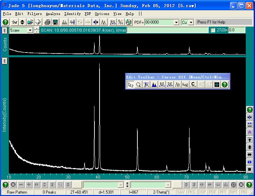Expand the Cu anode dropdown
The width and height of the screenshot is (255, 196).
click(x=191, y=22)
